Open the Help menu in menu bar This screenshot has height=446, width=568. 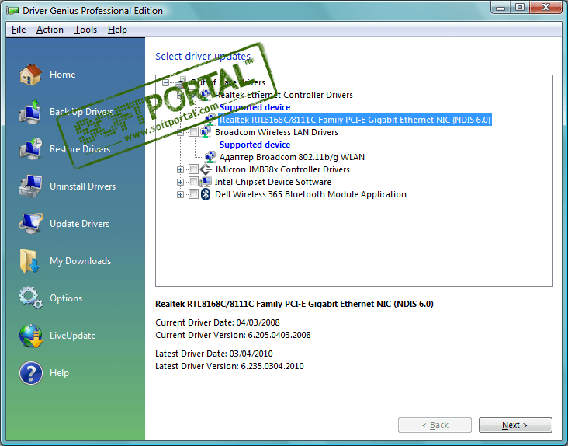pyautogui.click(x=117, y=30)
